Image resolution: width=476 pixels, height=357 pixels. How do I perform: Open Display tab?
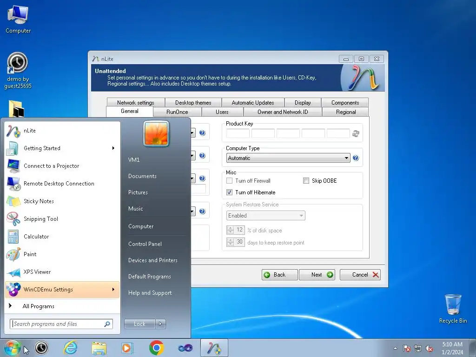(x=303, y=103)
